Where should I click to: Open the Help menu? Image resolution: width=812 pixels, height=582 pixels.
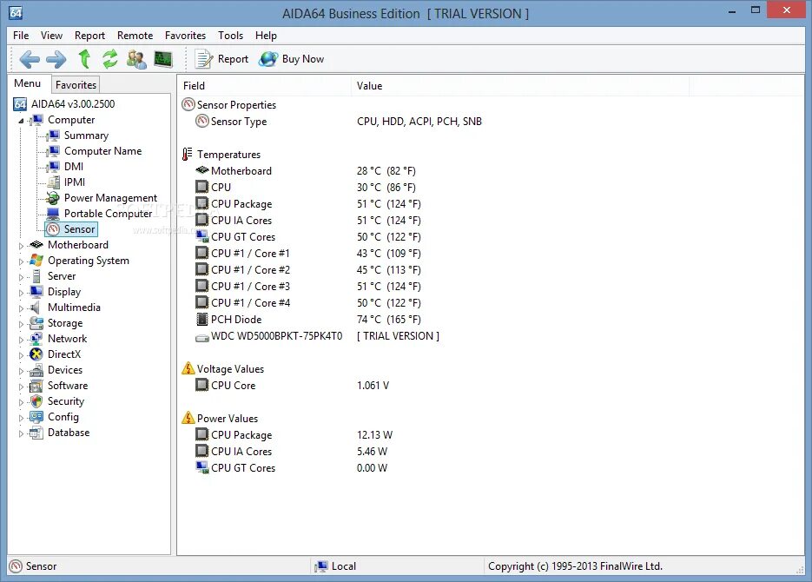tap(266, 36)
